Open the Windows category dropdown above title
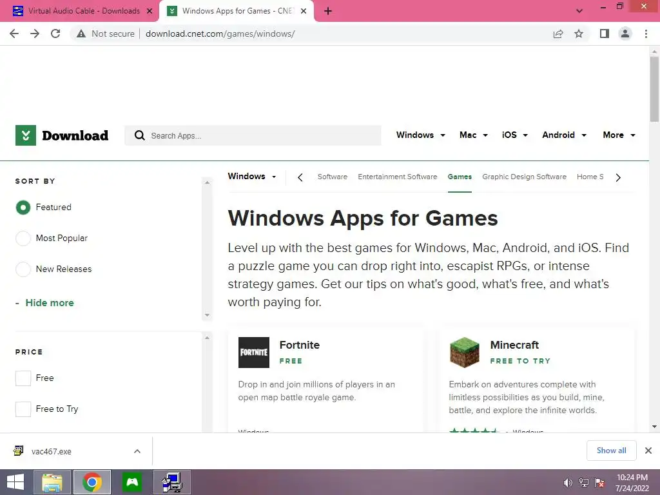This screenshot has width=660, height=495. [252, 177]
